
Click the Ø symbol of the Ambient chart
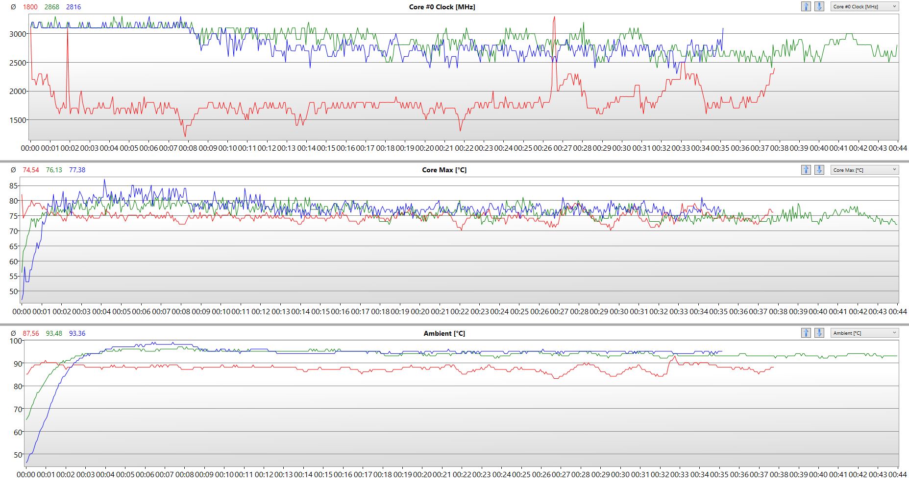click(x=13, y=333)
